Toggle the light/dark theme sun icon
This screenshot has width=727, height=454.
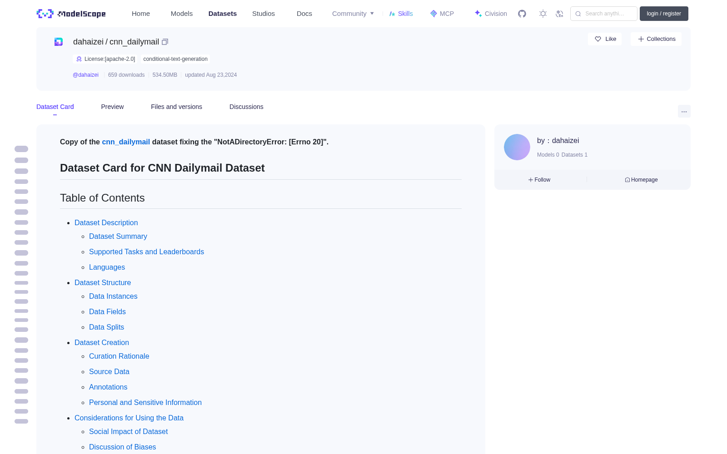(543, 14)
